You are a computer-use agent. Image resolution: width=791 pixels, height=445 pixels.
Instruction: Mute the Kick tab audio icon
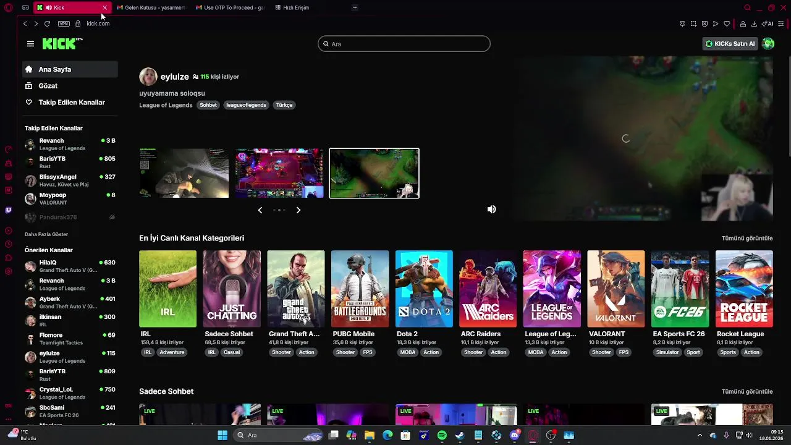pos(49,7)
